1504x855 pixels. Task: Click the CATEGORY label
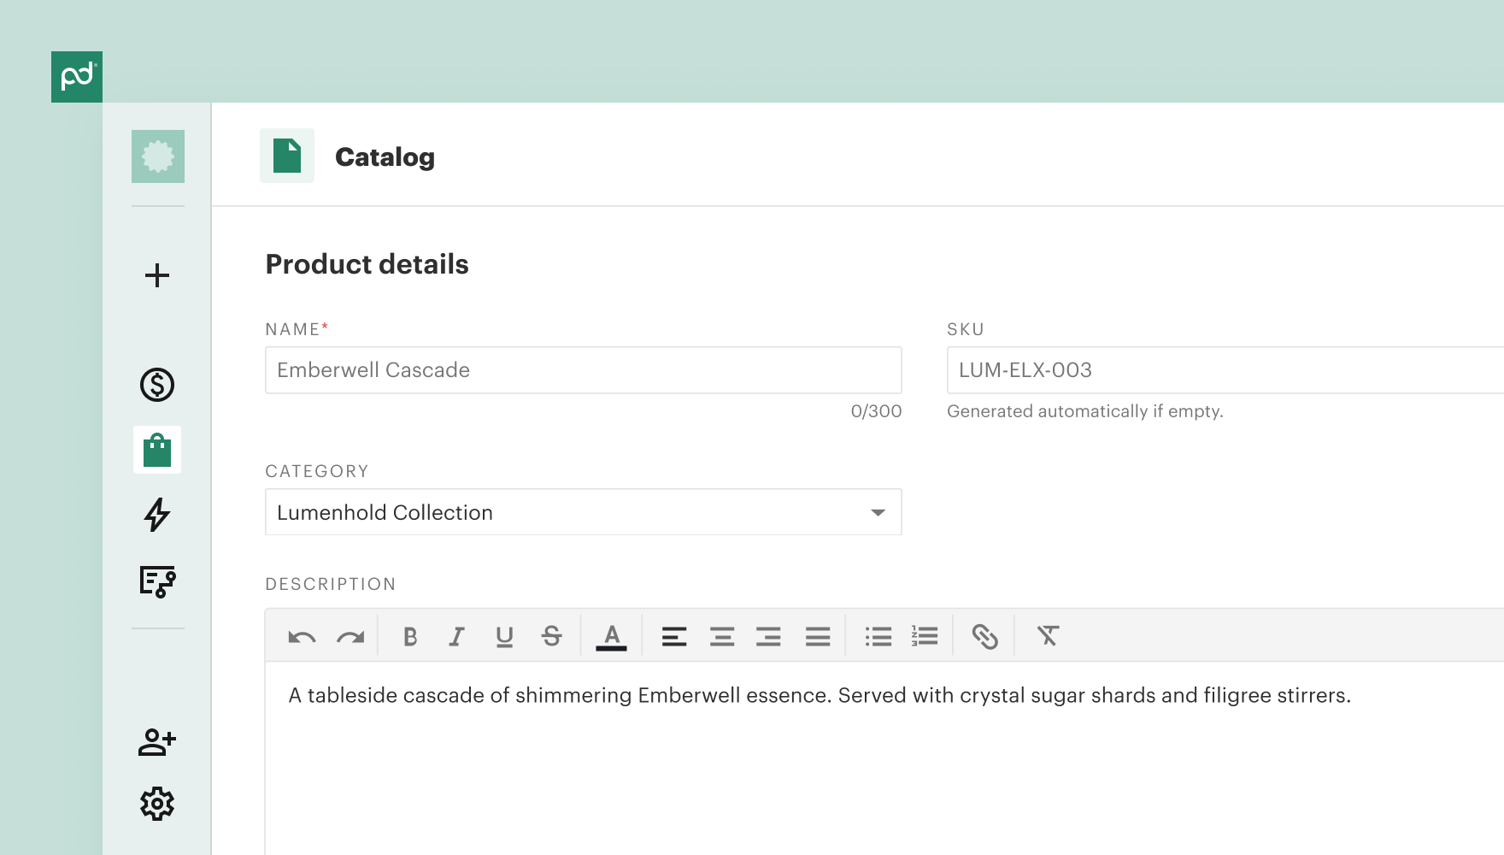pos(317,471)
